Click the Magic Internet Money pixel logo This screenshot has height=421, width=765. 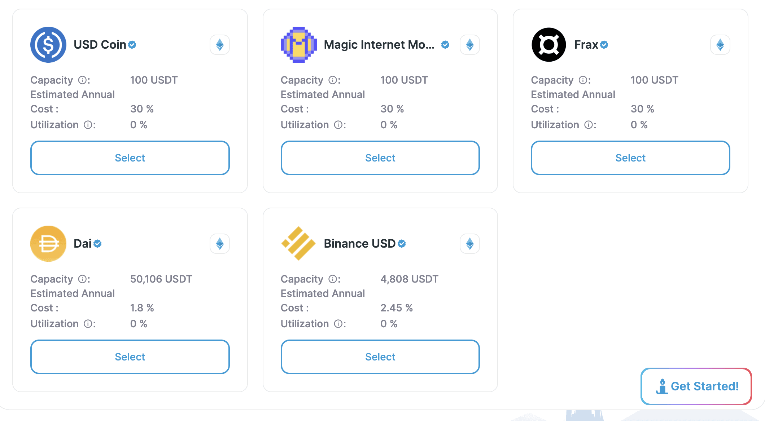(298, 45)
